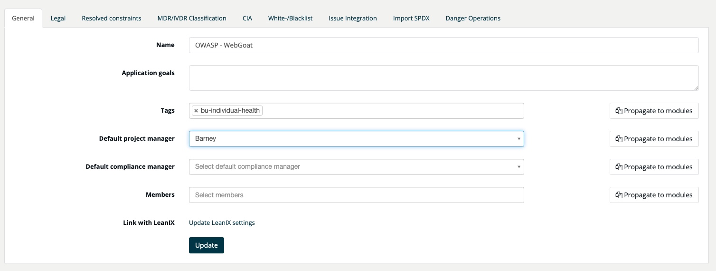The height and width of the screenshot is (271, 716).
Task: Propagate Tags to modules
Action: [x=654, y=111]
